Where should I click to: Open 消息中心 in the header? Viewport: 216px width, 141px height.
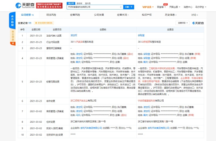[x=188, y=7]
